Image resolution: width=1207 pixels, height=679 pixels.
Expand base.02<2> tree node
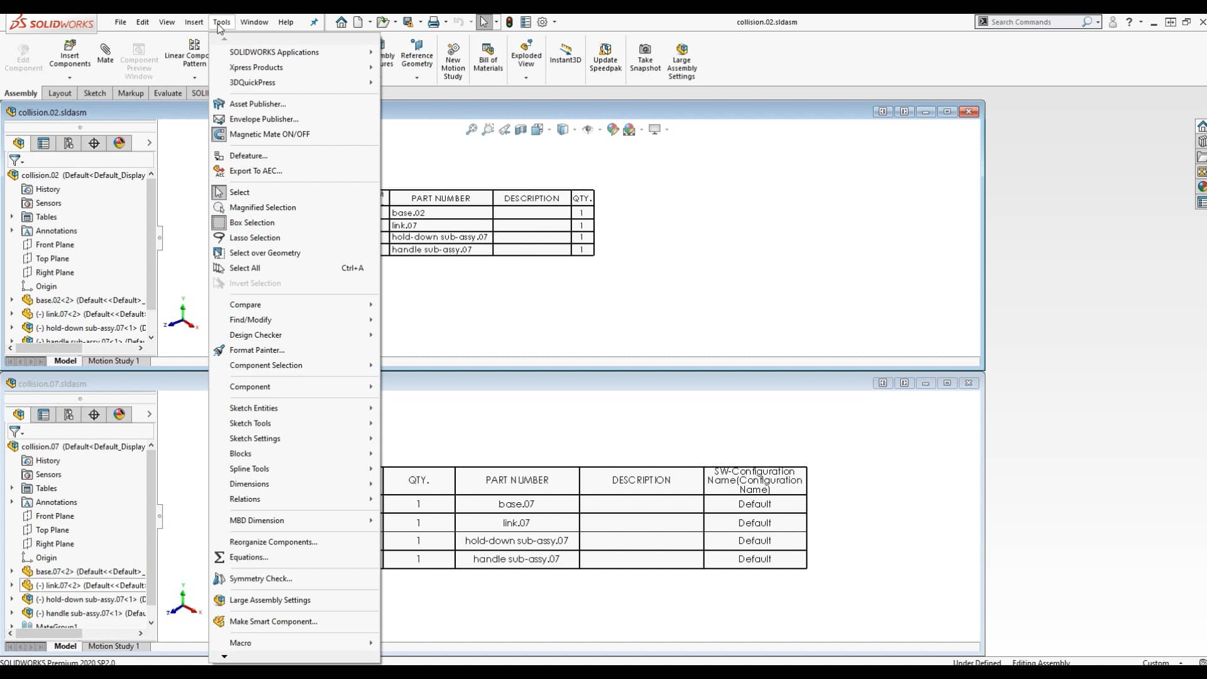(11, 300)
